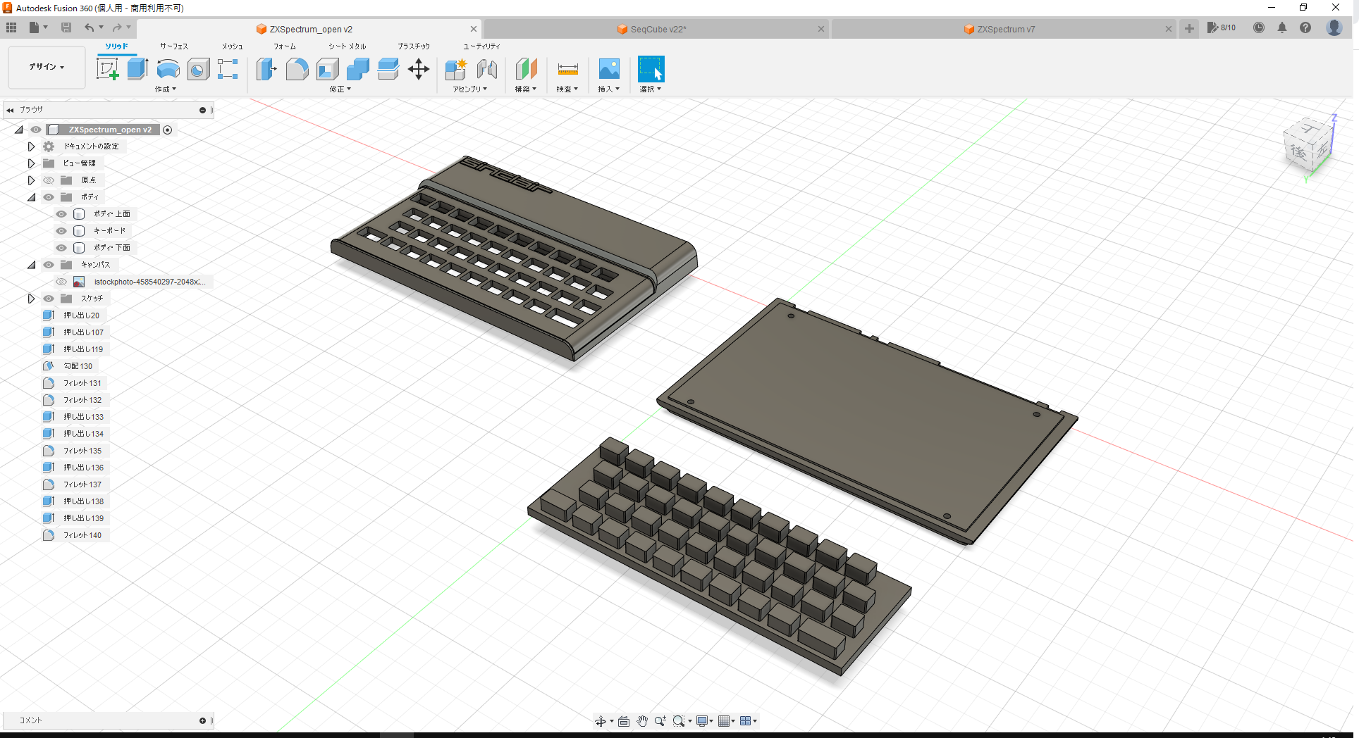Click the Revolve tool icon

[168, 69]
